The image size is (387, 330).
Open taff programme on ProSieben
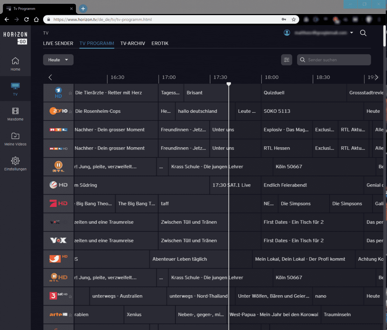(209, 203)
